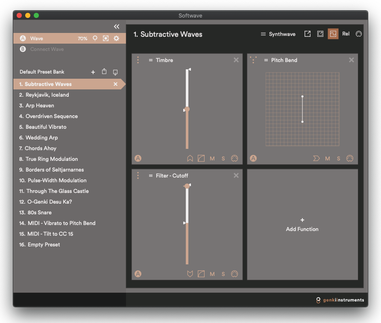Add a new preset with plus icon
The image size is (381, 323).
coord(93,72)
